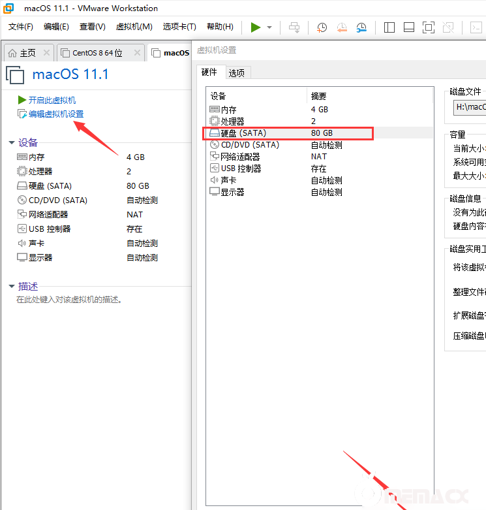
Task: Switch to the CentOS 8 64 位 tab
Action: 97,53
